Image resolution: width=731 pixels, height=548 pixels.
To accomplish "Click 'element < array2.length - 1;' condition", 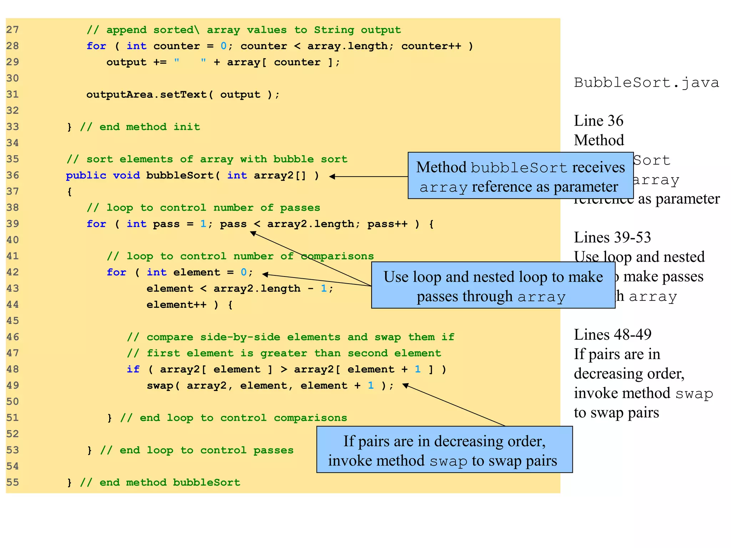I will [240, 289].
